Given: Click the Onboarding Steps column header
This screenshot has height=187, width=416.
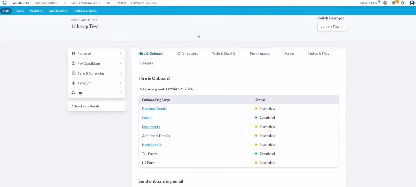Looking at the screenshot, I should point(156,100).
